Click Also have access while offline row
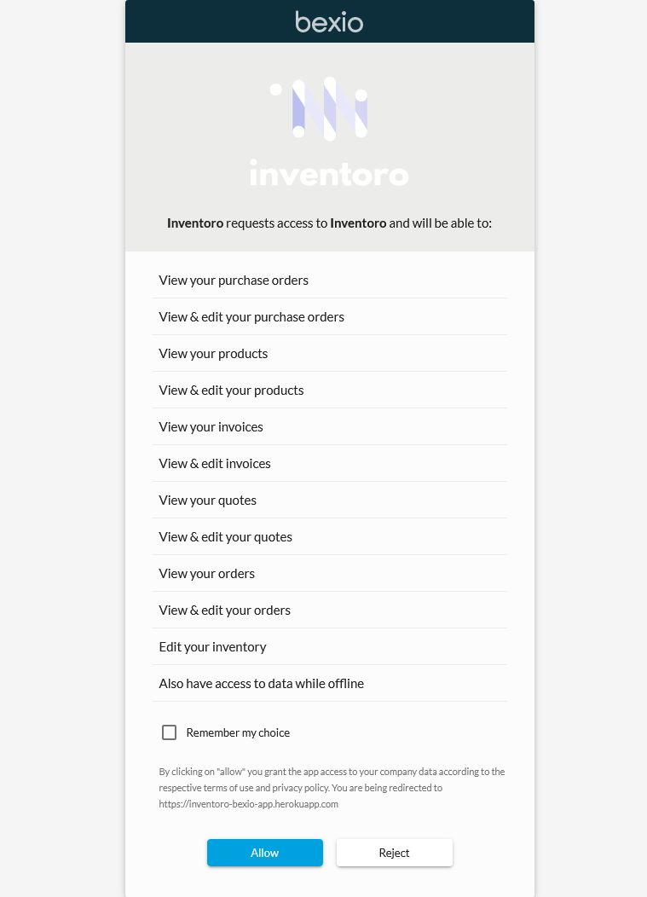Viewport: 647px width, 897px height. (261, 684)
